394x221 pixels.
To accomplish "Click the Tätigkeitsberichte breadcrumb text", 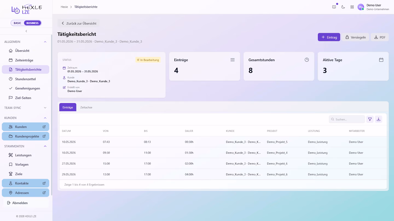I will coord(86,7).
